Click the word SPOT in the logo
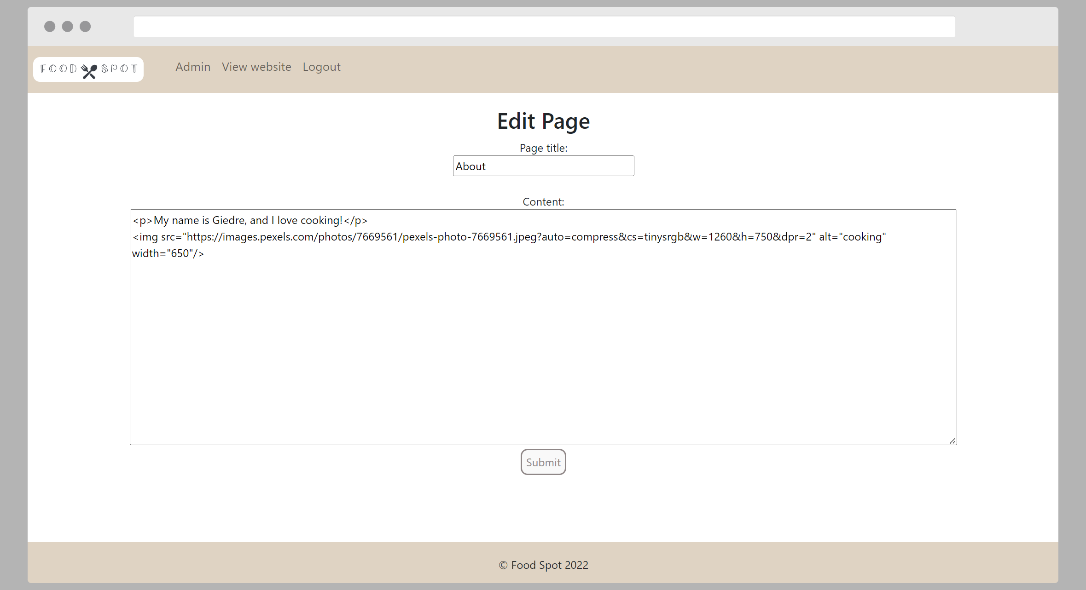1086x590 pixels. click(x=119, y=69)
